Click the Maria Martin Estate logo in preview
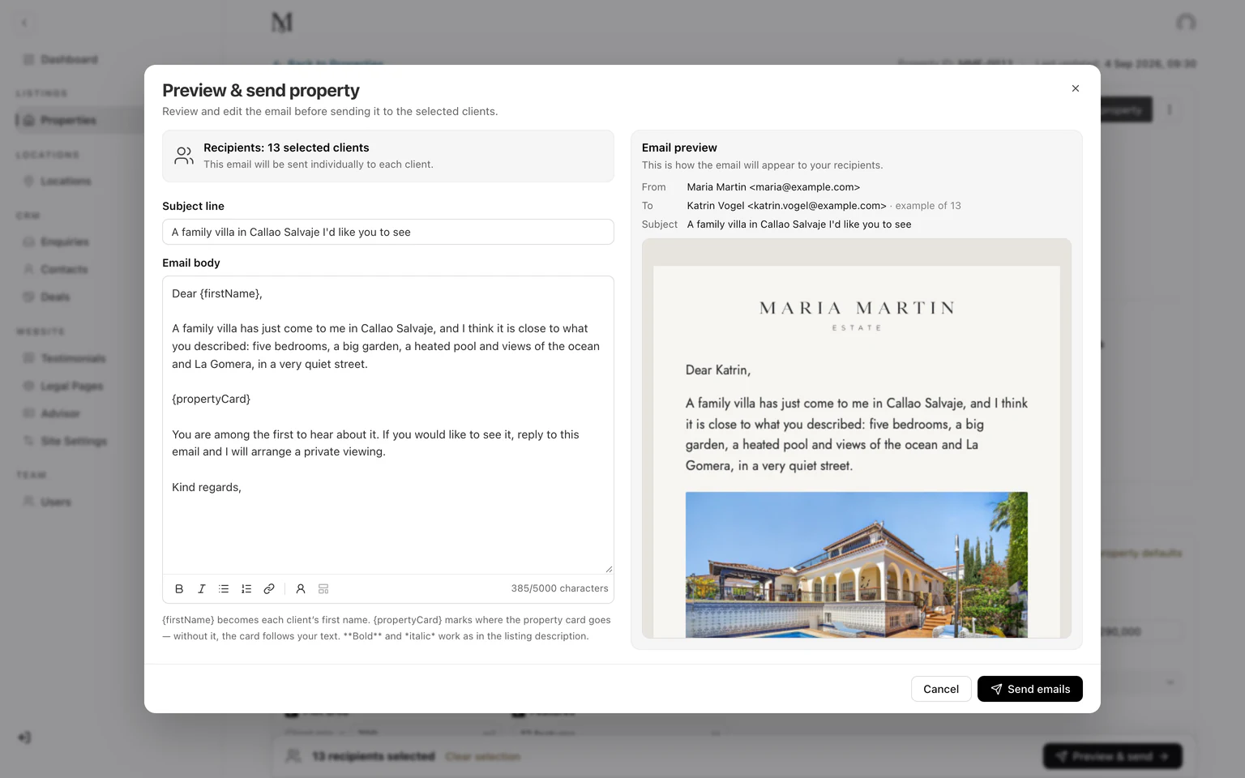Viewport: 1245px width, 778px height. click(x=857, y=315)
